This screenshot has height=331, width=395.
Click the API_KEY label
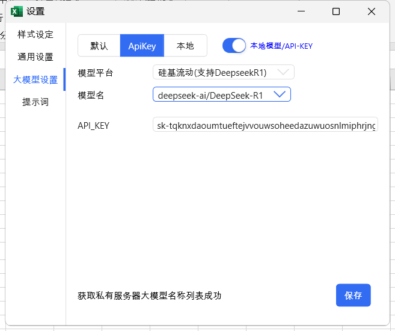point(93,126)
